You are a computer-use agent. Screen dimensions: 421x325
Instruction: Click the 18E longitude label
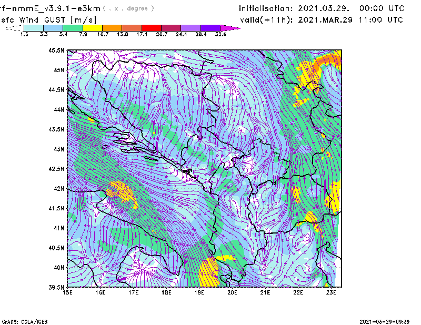pyautogui.click(x=166, y=292)
